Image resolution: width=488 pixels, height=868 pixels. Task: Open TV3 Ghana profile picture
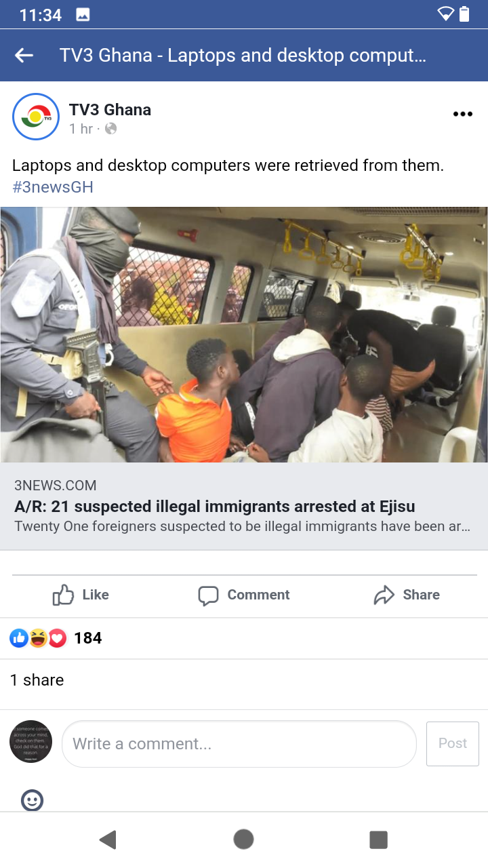(x=36, y=117)
